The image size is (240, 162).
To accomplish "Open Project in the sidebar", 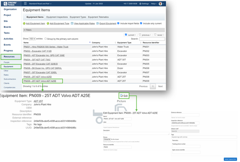I will pos(7,15).
